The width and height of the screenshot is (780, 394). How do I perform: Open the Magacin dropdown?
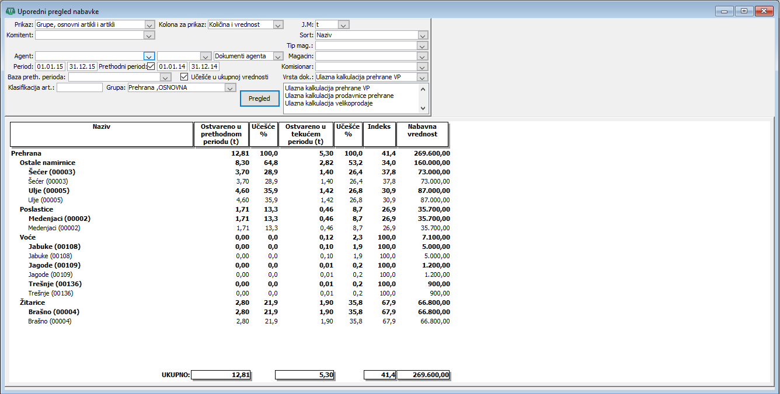pos(423,56)
